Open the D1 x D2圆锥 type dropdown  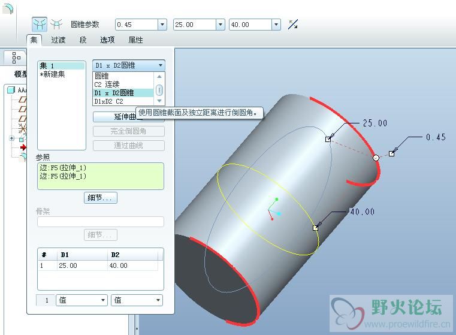tap(129, 65)
